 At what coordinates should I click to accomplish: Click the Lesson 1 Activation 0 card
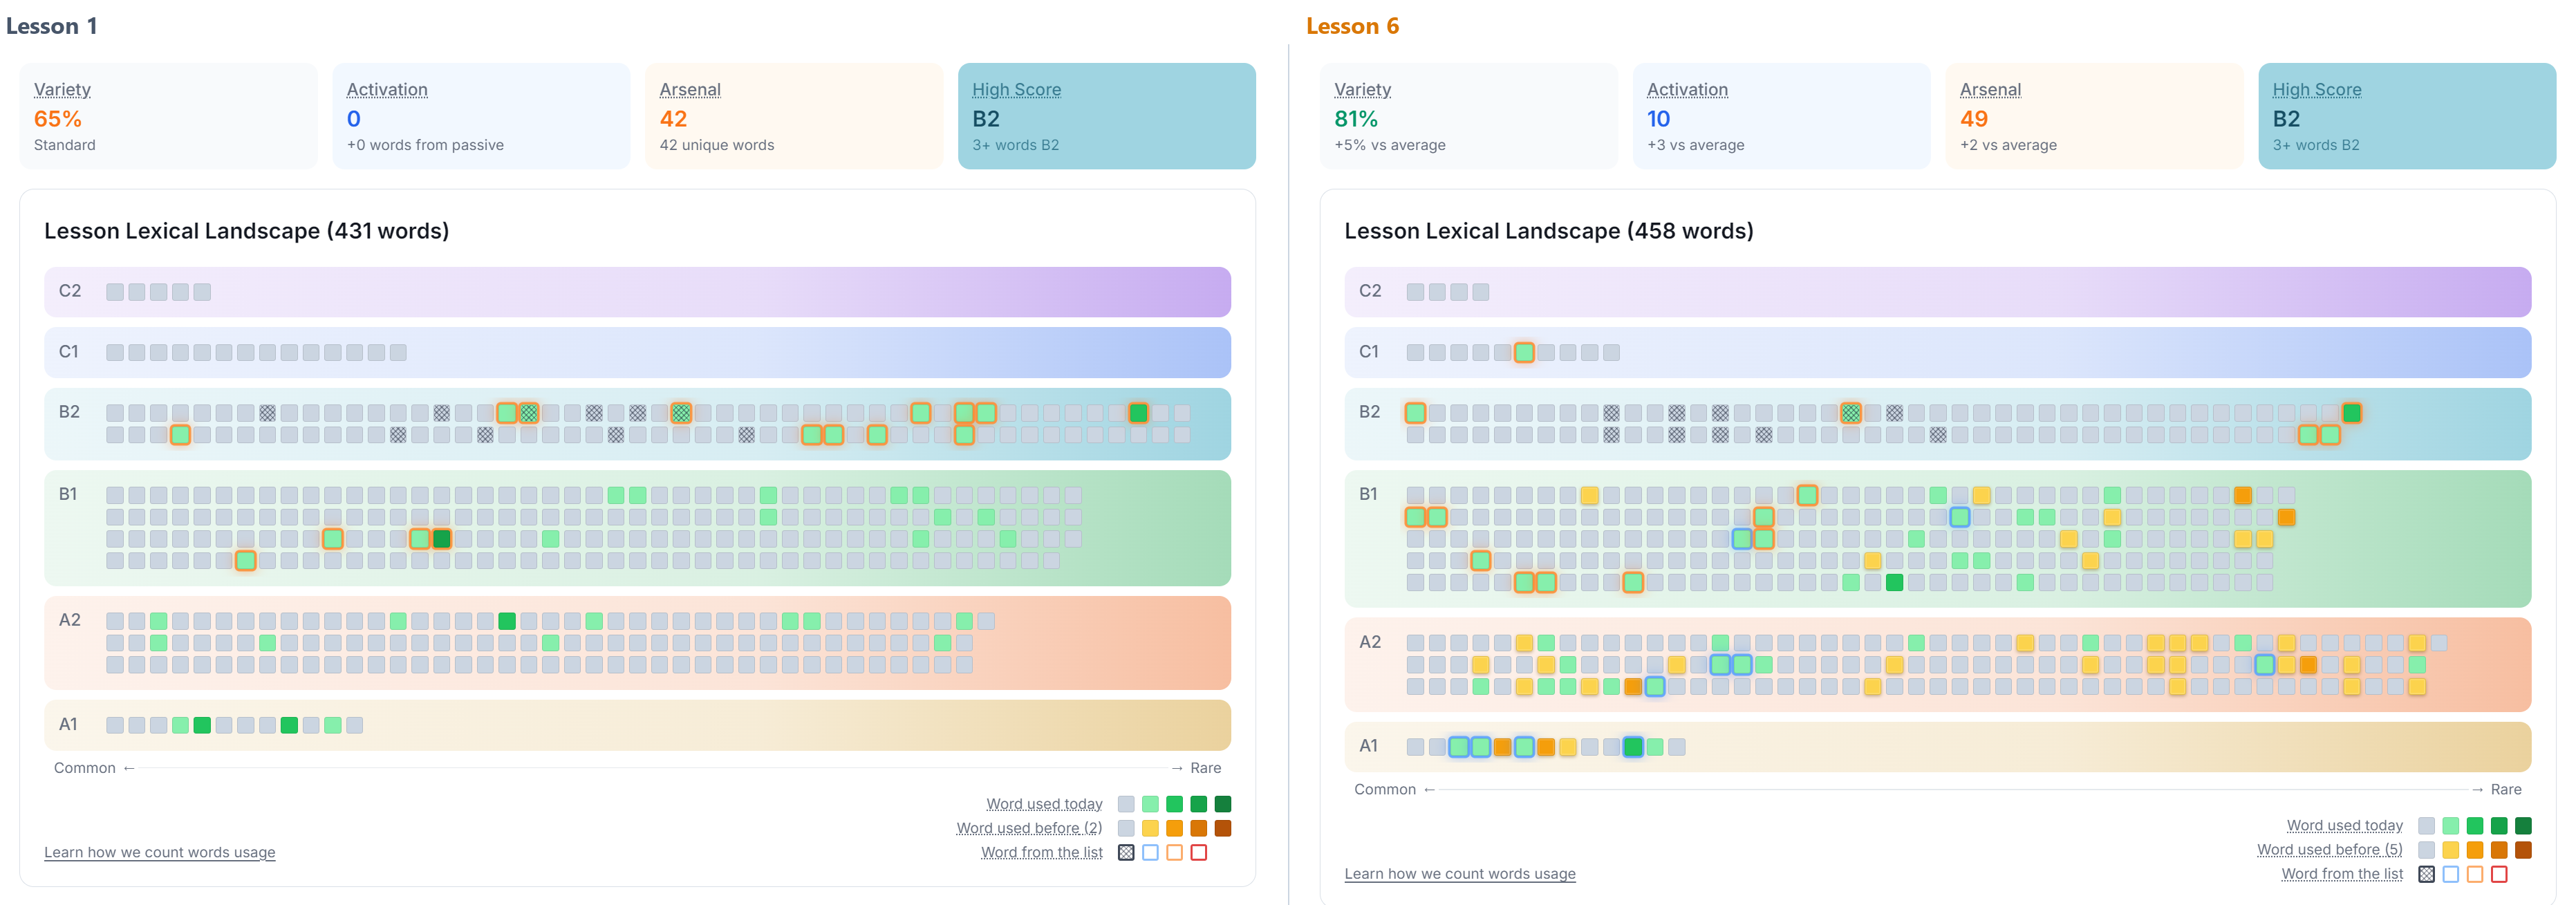[481, 116]
